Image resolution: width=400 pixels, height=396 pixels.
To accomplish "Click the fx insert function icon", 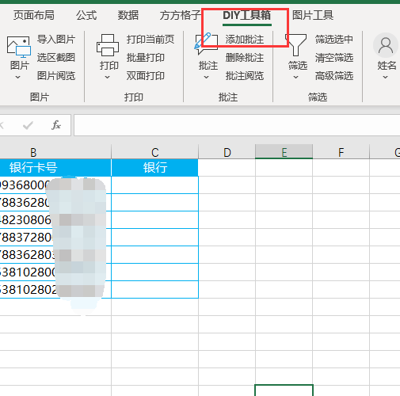I will (56, 125).
